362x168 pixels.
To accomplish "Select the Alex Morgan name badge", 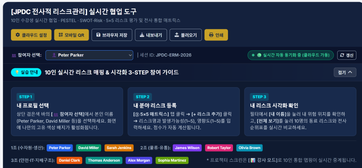I will point(139,160).
